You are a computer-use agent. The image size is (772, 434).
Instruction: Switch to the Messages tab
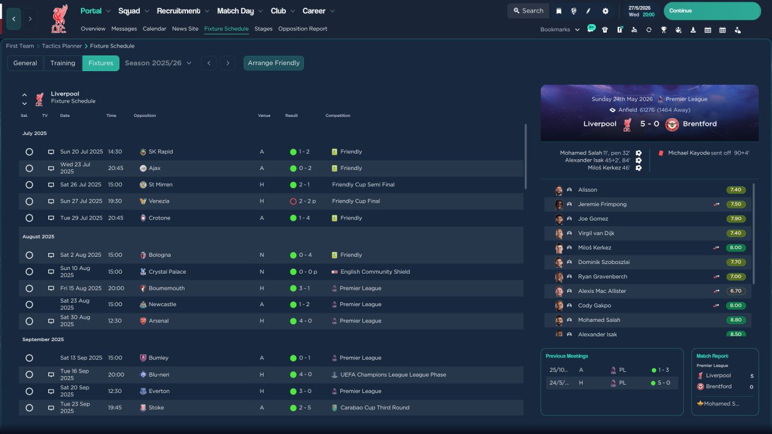[x=124, y=29]
